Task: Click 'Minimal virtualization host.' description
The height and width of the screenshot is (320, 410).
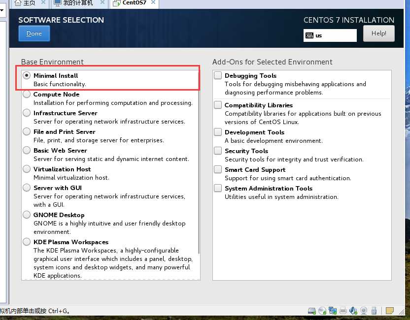Action: coord(71,178)
